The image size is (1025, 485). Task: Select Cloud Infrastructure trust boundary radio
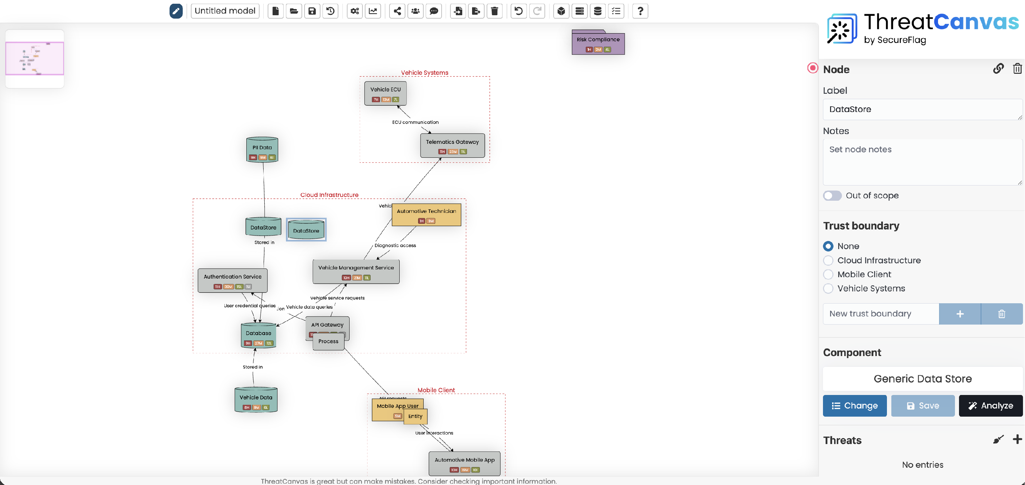[828, 260]
